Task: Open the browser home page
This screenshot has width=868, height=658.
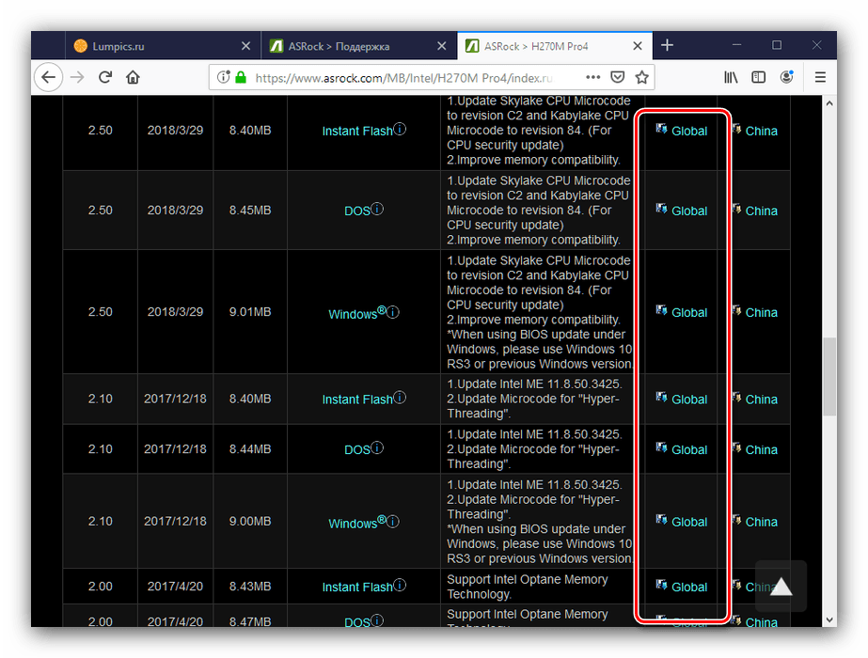Action: click(x=133, y=77)
